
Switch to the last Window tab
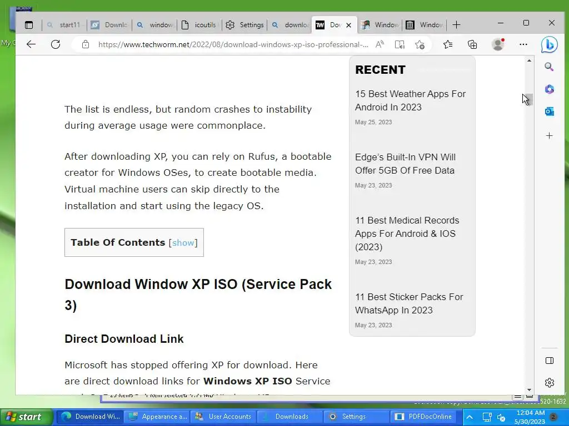tap(425, 25)
